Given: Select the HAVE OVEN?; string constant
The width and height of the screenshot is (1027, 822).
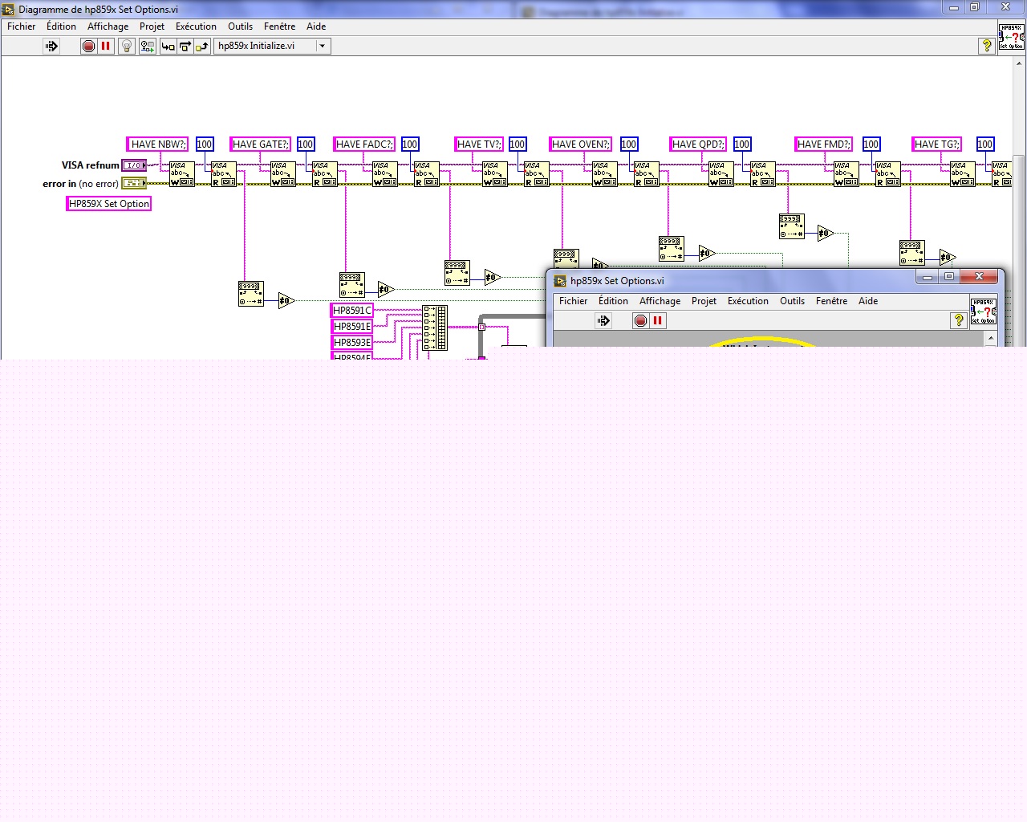Looking at the screenshot, I should (581, 144).
